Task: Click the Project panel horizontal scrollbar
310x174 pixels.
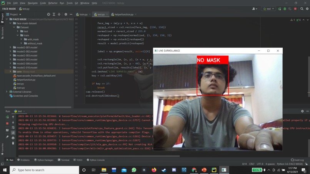Action: 38,107
